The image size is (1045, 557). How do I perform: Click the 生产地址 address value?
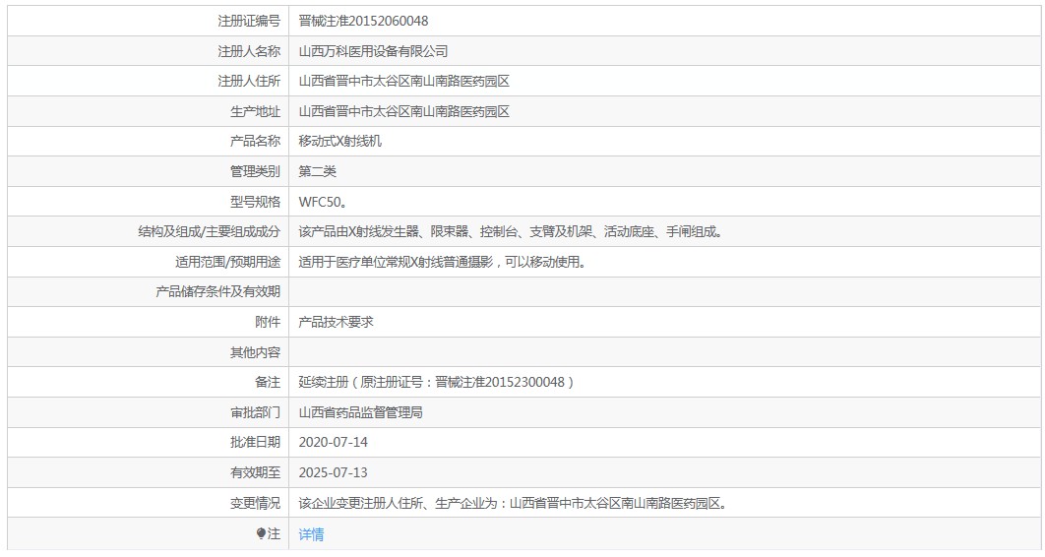[x=403, y=112]
